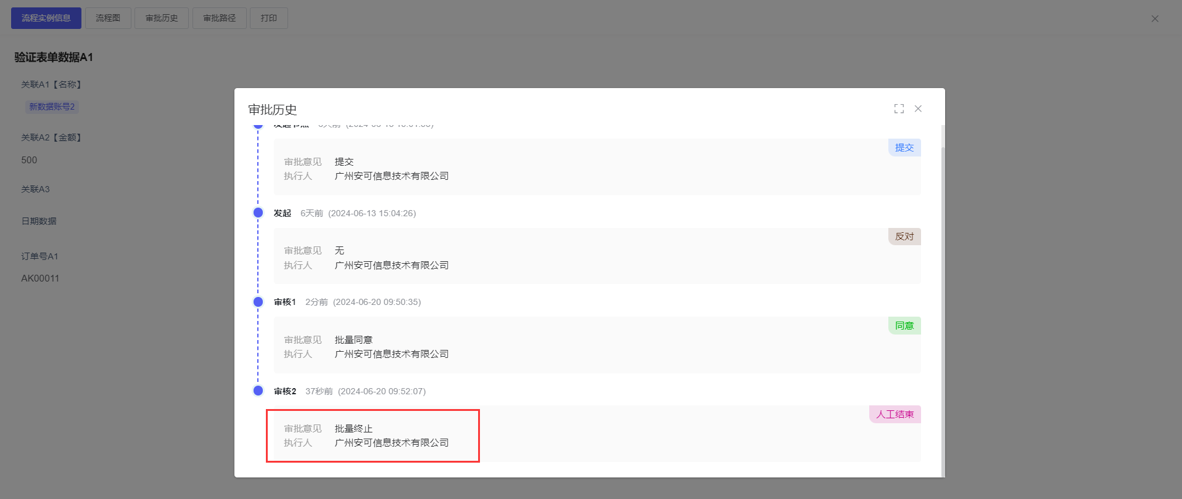Click the dialog's vertical scrollbar
Image resolution: width=1182 pixels, height=499 pixels.
[x=942, y=308]
